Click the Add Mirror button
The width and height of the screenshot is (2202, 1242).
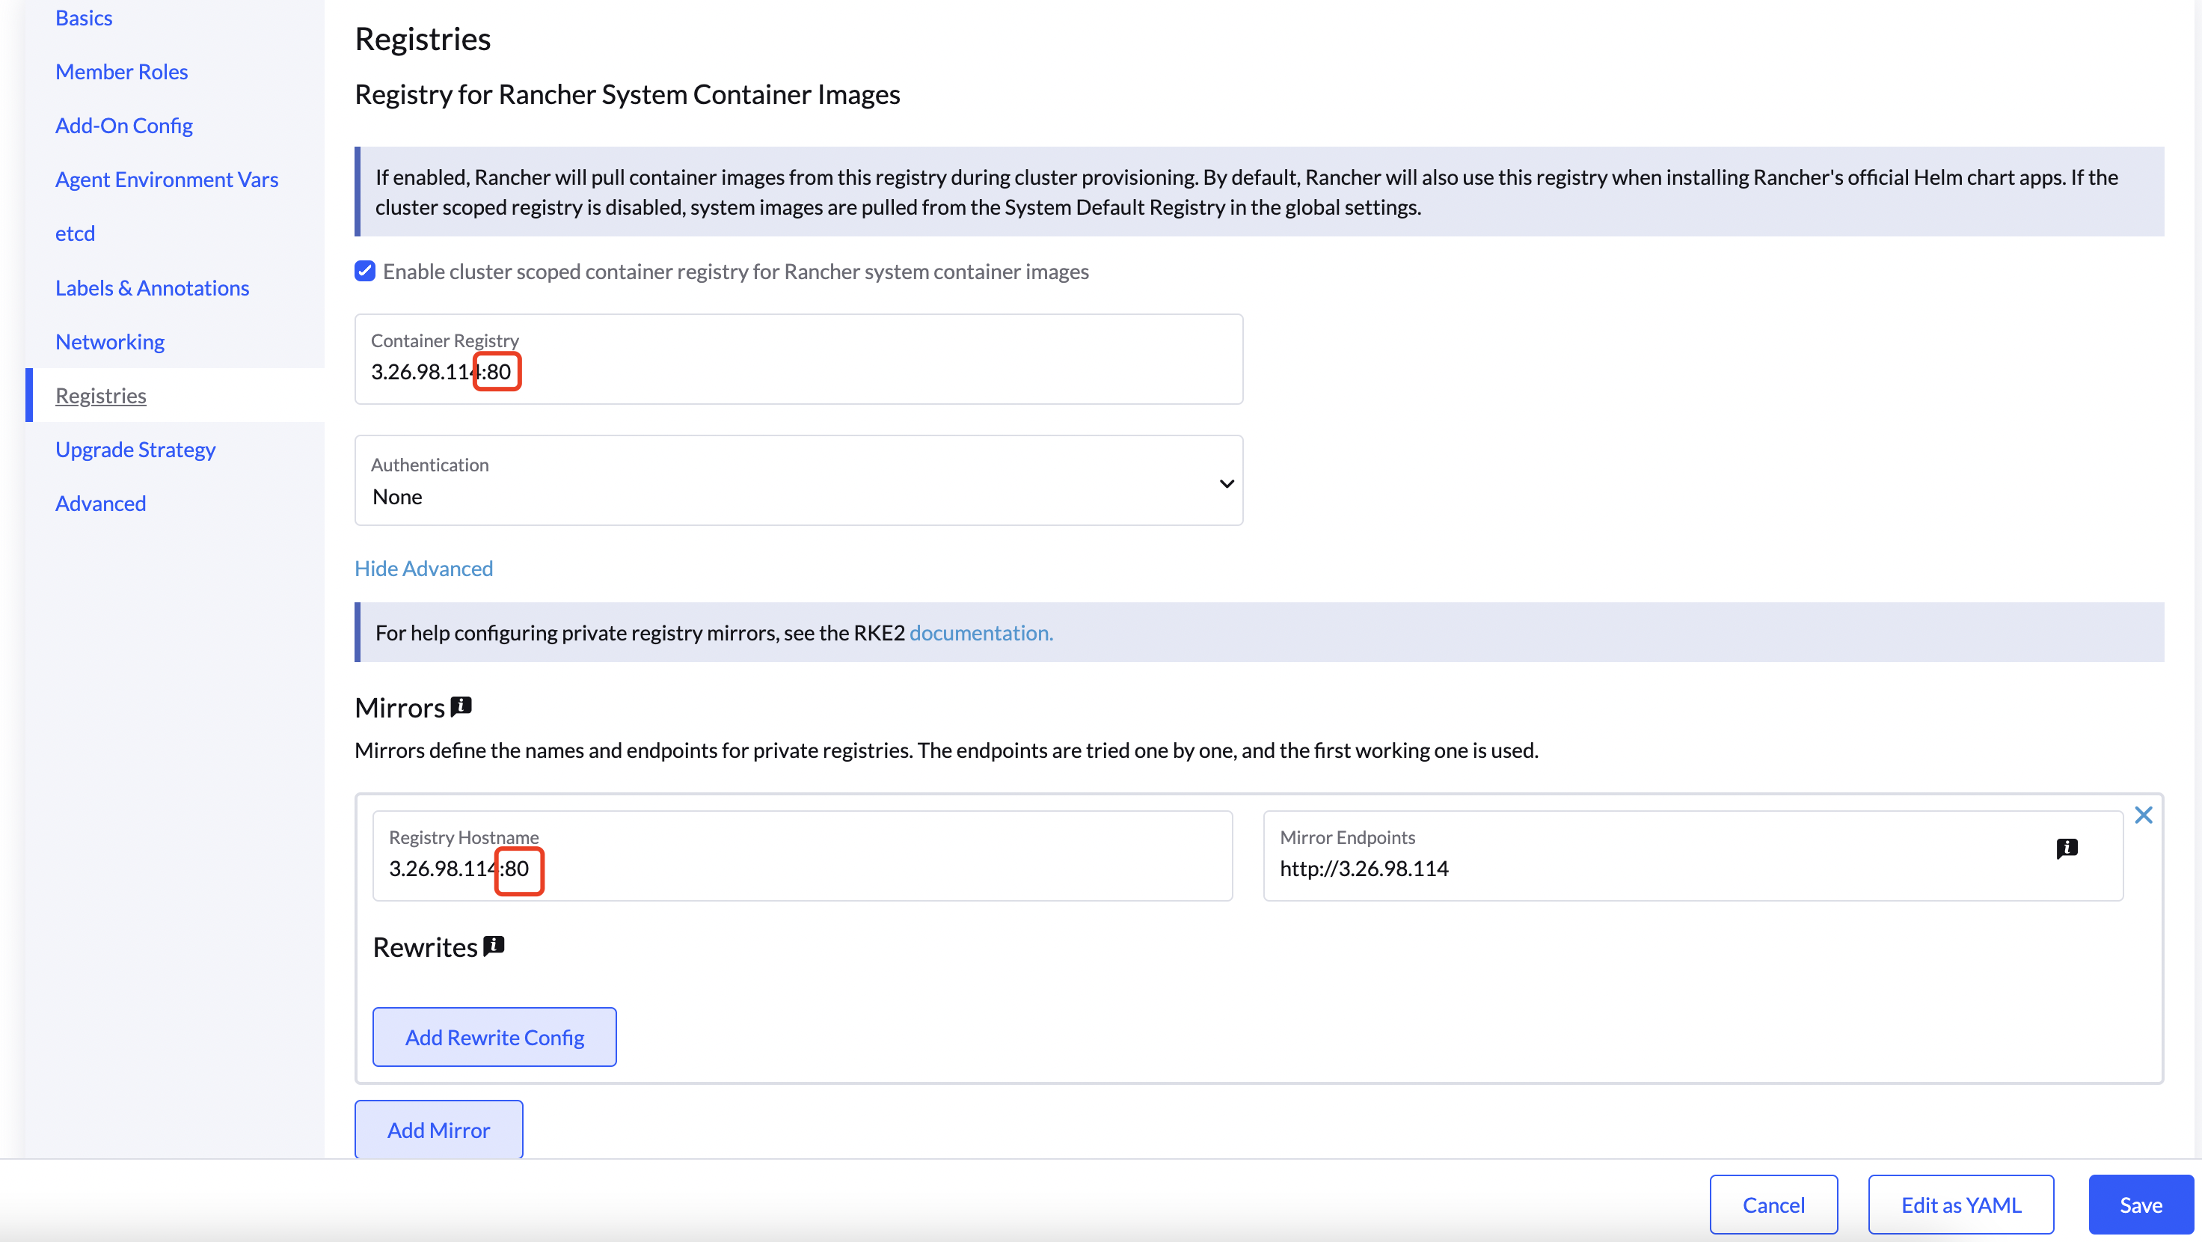438,1129
